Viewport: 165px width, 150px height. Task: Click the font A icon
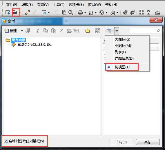click(x=113, y=12)
